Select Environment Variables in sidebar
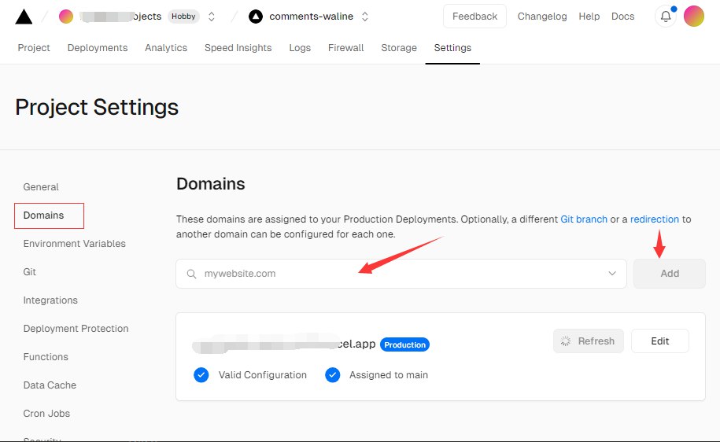Screen dimensions: 720x442 point(75,244)
